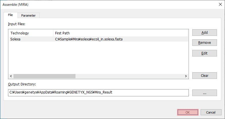The height and width of the screenshot is (119, 225).
Task: Browse for output directory with the ellipsis button
Action: point(204,93)
